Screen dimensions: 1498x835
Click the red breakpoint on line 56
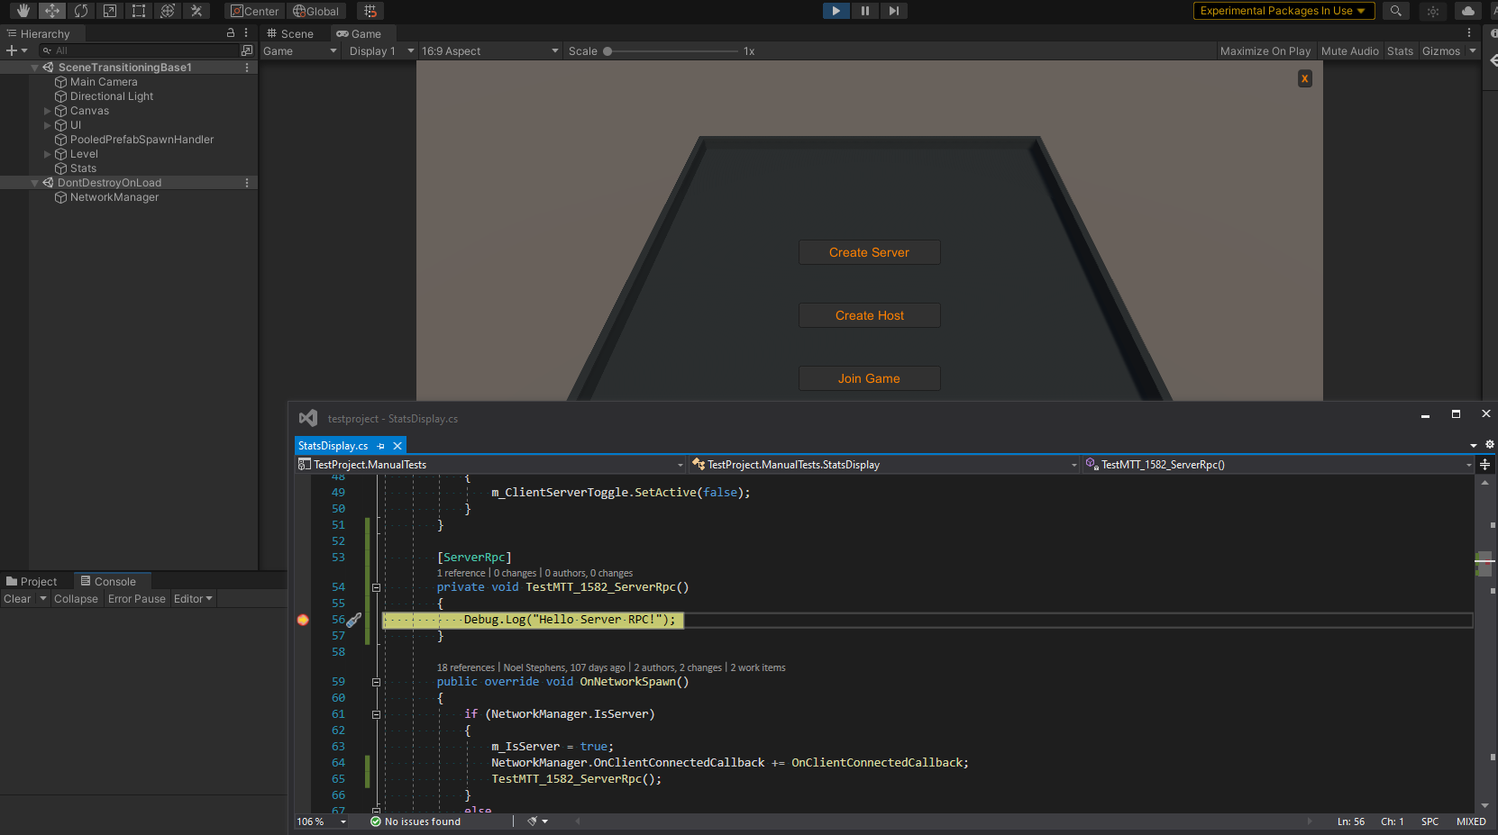click(303, 620)
